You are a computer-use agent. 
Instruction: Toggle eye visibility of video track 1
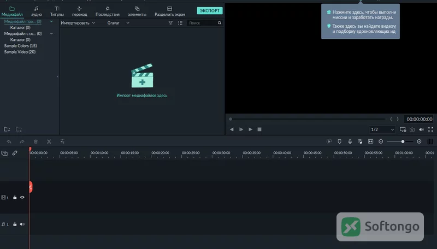(22, 198)
